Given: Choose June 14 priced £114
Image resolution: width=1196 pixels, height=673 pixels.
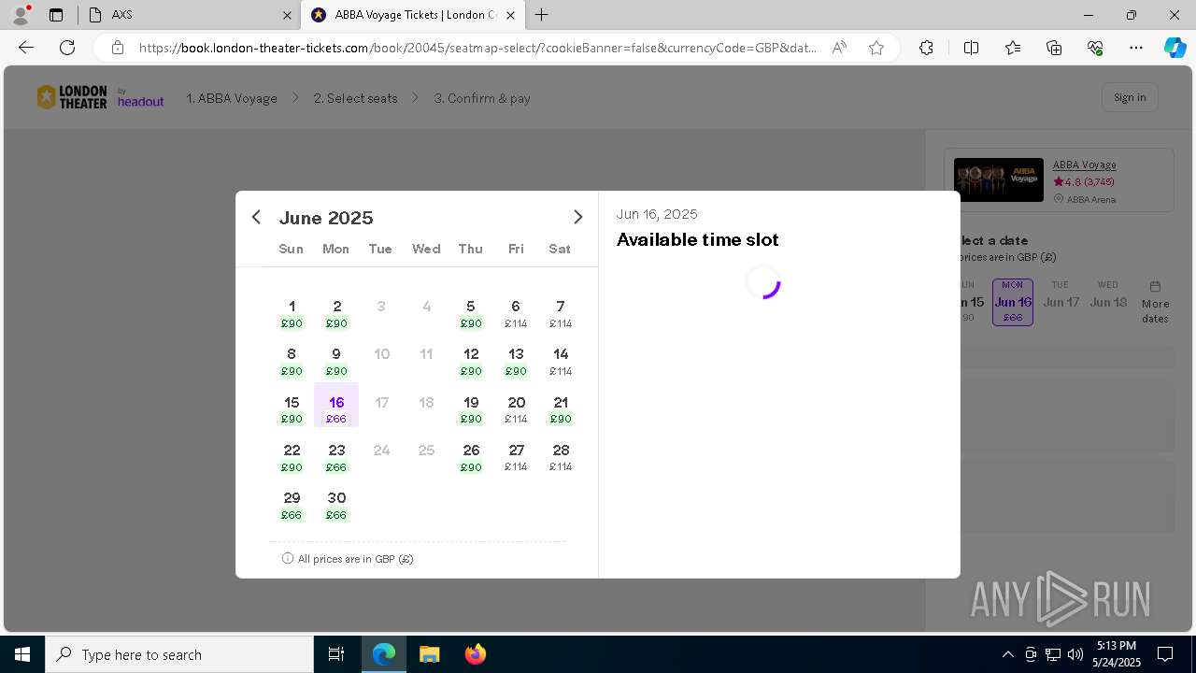Looking at the screenshot, I should coord(561,362).
